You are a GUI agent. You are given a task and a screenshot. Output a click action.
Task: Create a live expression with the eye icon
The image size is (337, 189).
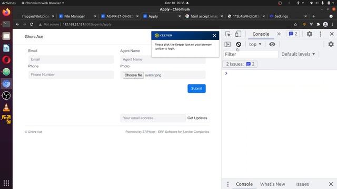272,44
